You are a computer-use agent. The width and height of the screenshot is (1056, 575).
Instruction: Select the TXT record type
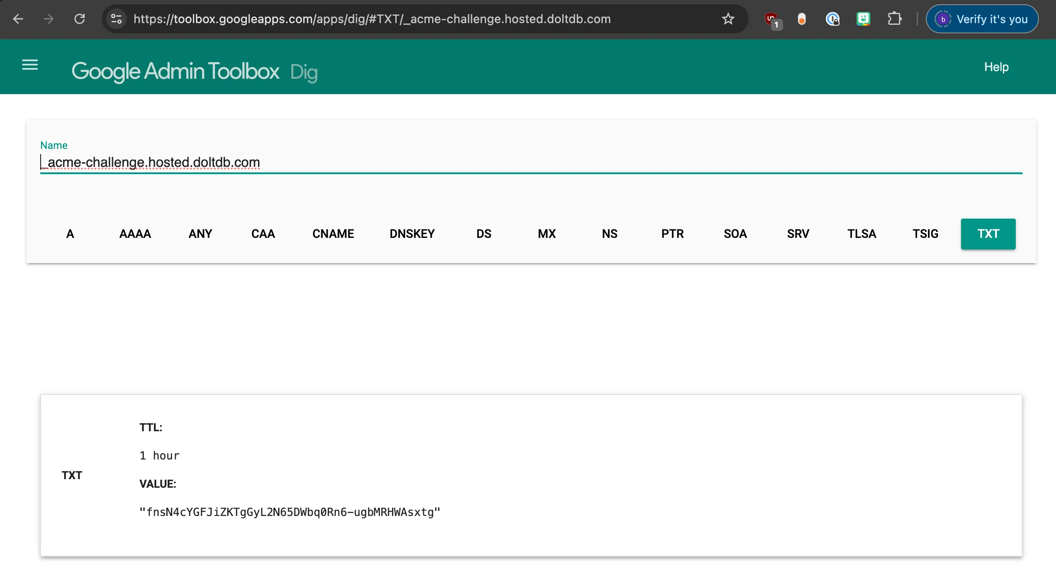(988, 234)
